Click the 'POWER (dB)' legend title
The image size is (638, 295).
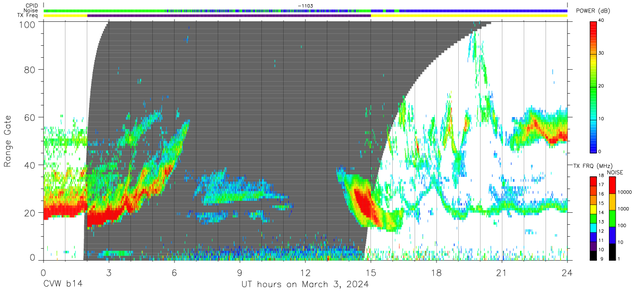(x=593, y=11)
